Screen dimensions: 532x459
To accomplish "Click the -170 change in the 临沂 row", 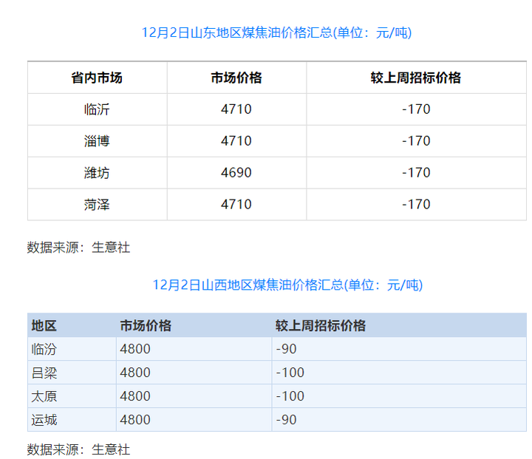I will click(x=416, y=109).
